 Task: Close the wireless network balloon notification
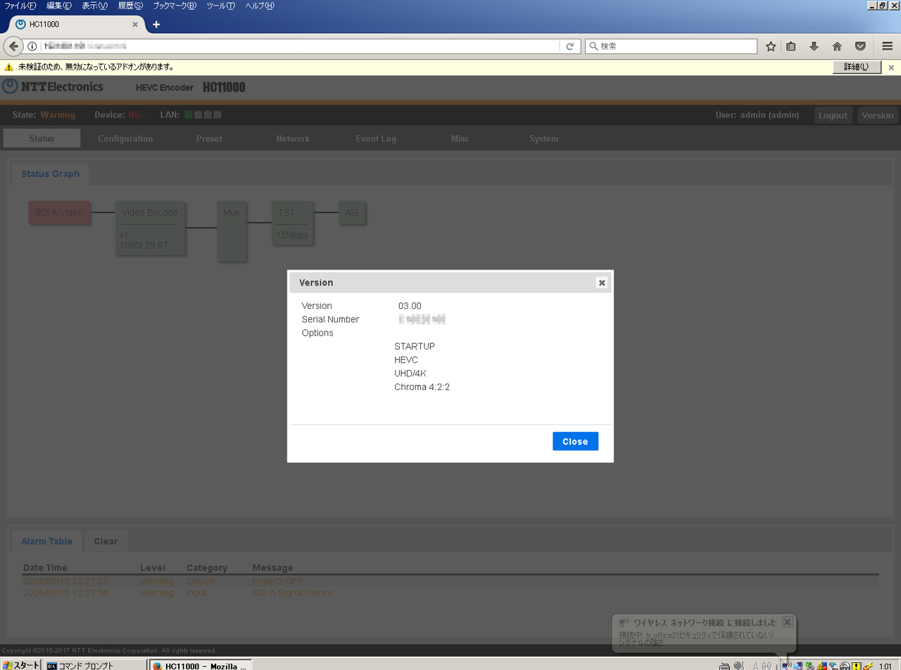[x=788, y=622]
